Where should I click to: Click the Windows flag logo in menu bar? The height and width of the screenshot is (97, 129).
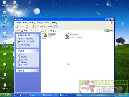pos(112,23)
